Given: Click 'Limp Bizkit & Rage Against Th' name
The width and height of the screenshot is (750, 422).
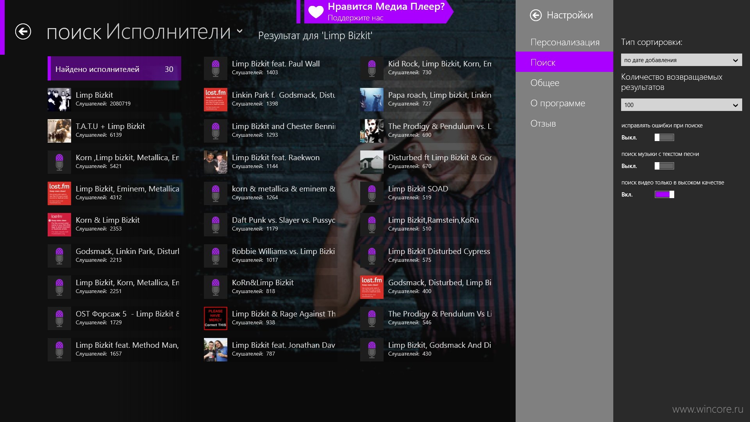Looking at the screenshot, I should pyautogui.click(x=284, y=314).
